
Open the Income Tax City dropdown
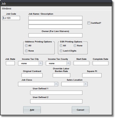coord(40,63)
